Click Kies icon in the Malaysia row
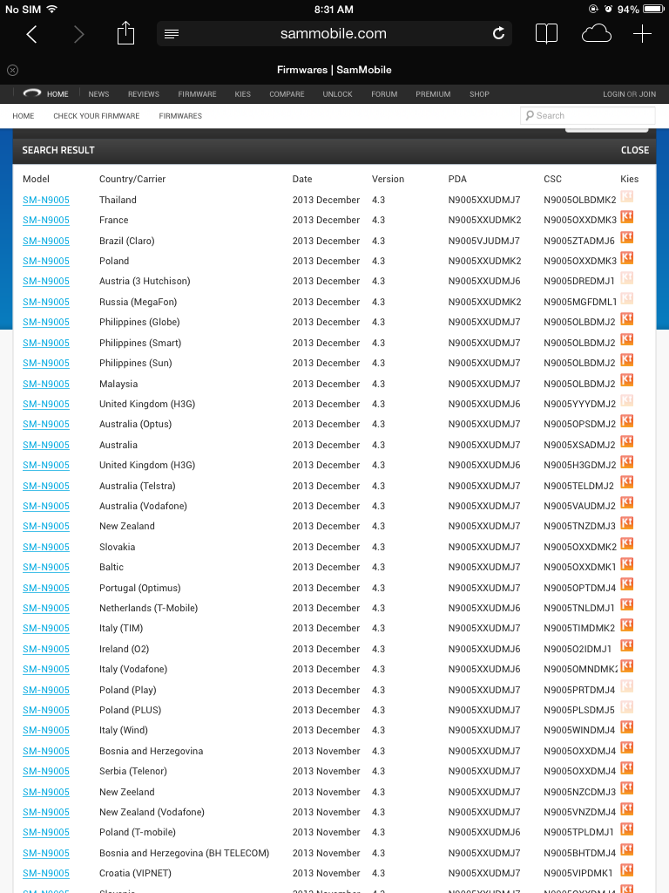This screenshot has width=669, height=893. click(627, 380)
